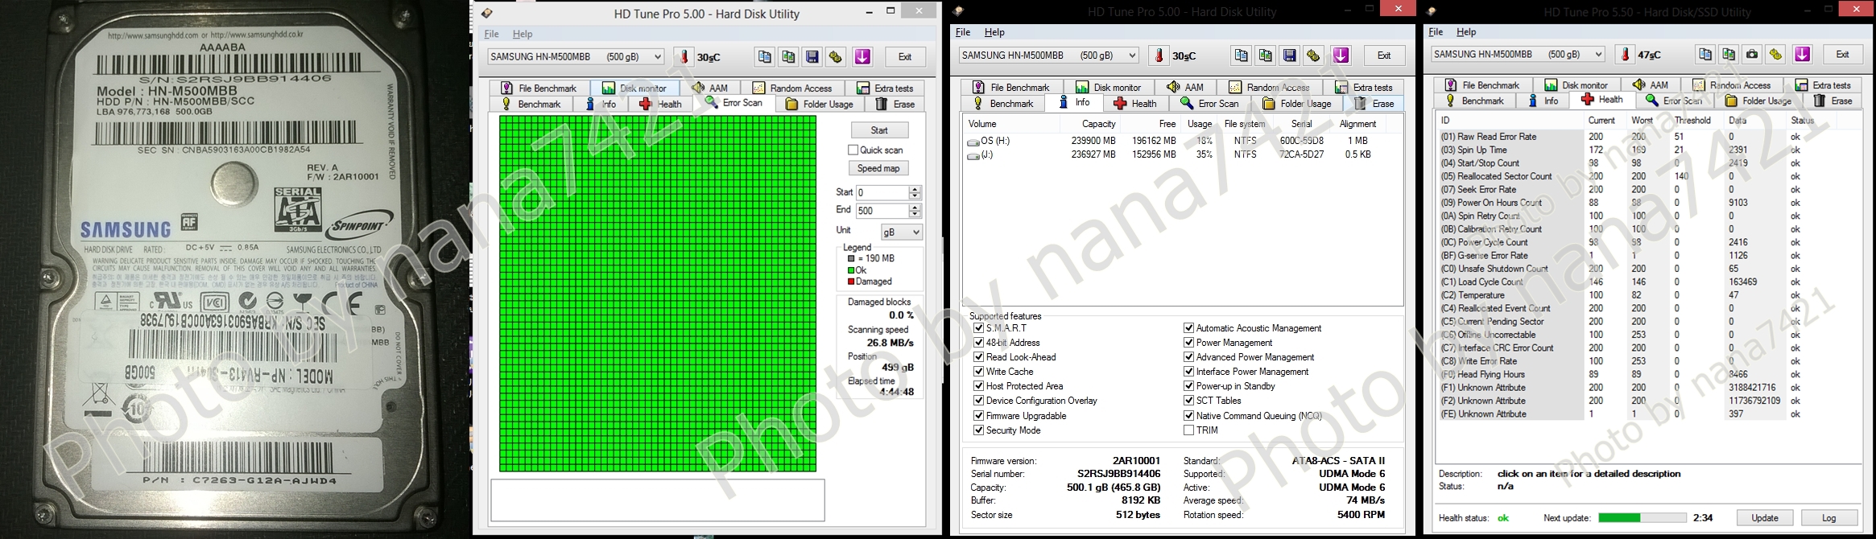1876x539 pixels.
Task: Click Log button in Health window
Action: pos(1829,517)
